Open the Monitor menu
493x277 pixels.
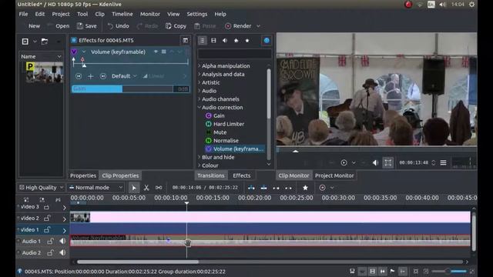[150, 14]
